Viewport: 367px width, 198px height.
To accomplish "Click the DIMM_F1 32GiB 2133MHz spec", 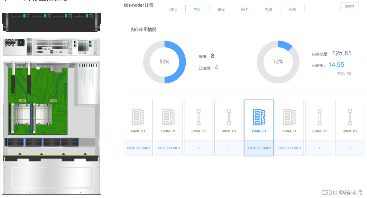I will tap(289, 148).
